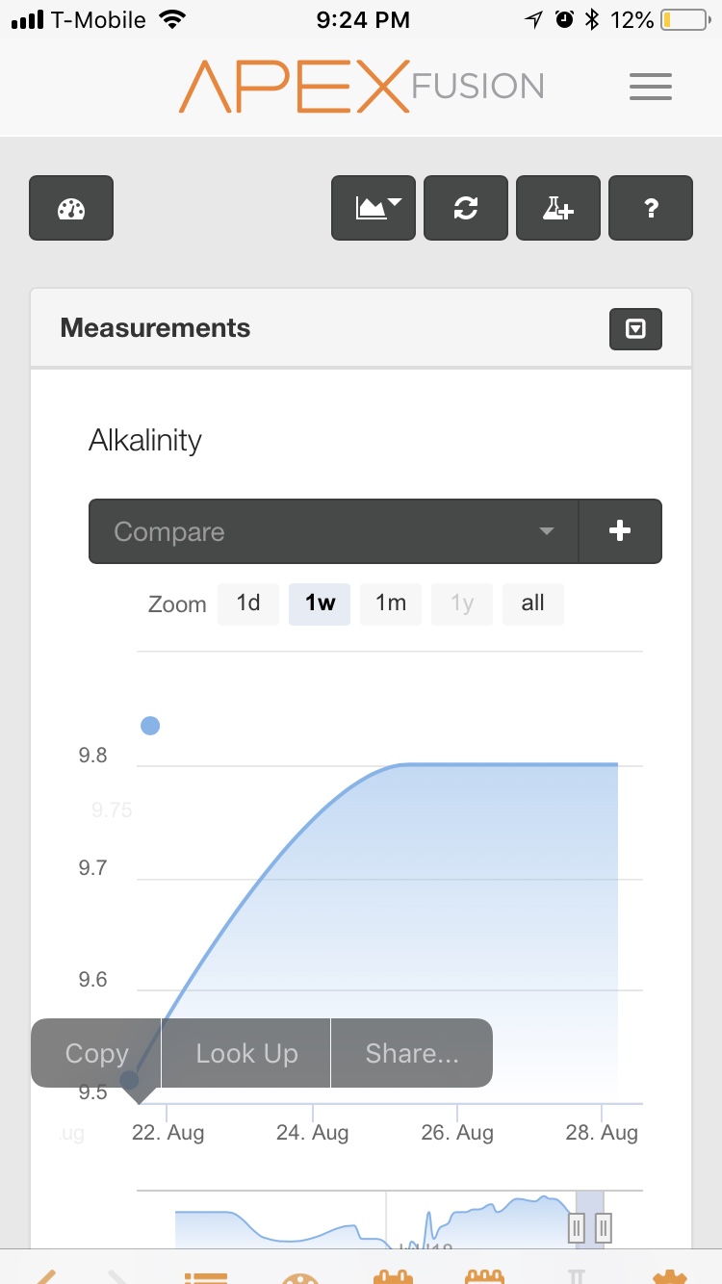The width and height of the screenshot is (722, 1284).
Task: Choose Copy in the popup menu
Action: tap(96, 1053)
